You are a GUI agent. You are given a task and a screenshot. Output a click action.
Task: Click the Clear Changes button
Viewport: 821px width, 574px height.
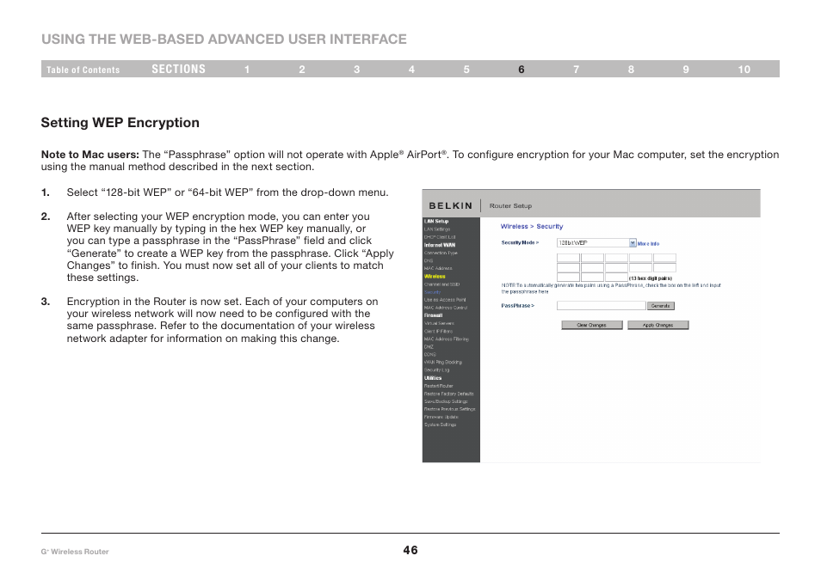coord(592,325)
